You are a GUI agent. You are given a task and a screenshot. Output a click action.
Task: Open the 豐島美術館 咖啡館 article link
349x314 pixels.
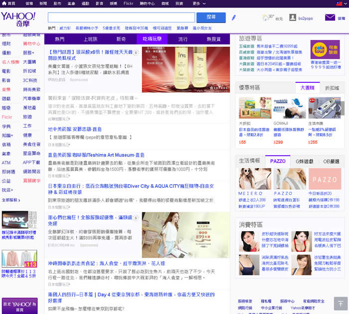[96, 155]
